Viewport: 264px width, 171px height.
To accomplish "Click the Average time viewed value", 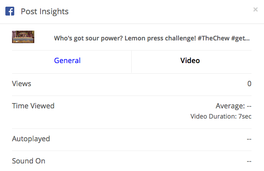I will coord(234,106).
